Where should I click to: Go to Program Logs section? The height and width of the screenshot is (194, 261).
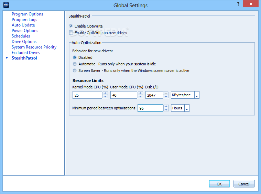click(x=24, y=20)
